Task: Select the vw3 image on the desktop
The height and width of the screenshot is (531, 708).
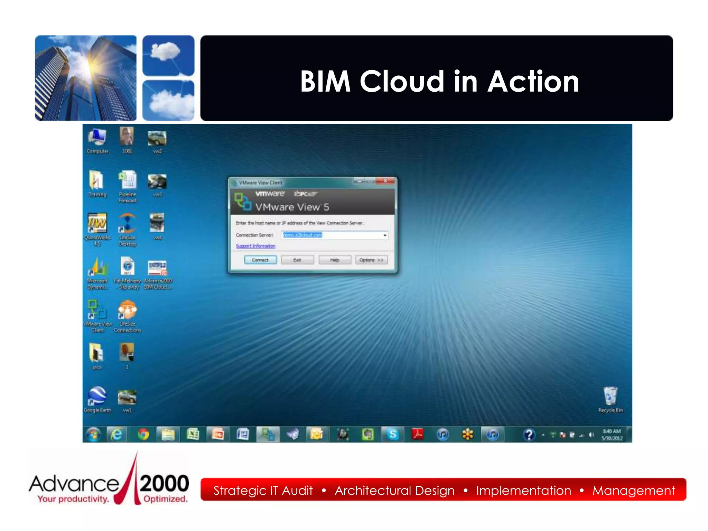Action: 157,185
